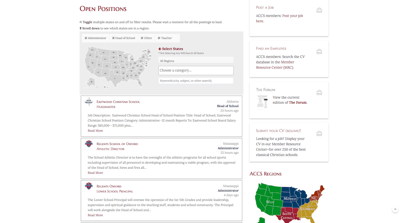Click Regents School of Oxford crest logo
The image size is (408, 223).
click(89, 144)
